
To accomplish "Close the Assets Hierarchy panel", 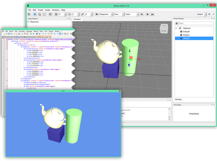I will (70, 18).
